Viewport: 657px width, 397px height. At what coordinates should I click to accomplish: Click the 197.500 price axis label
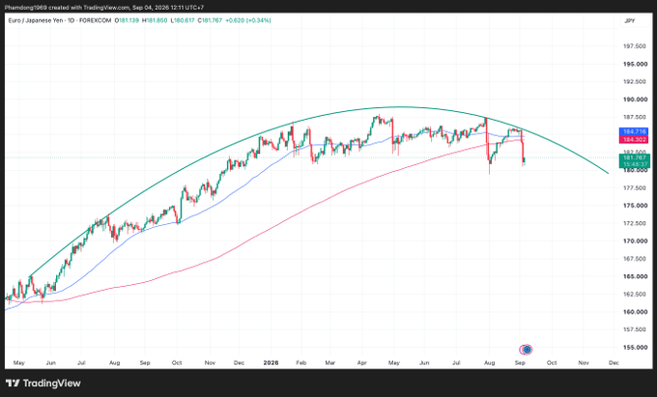click(x=635, y=46)
